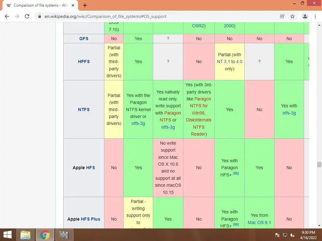Image resolution: width=322 pixels, height=241 pixels.
Task: Click vertical scrollbar thumb
Action: click(x=319, y=164)
